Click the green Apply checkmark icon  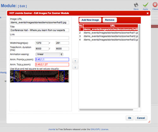tap(145, 5)
